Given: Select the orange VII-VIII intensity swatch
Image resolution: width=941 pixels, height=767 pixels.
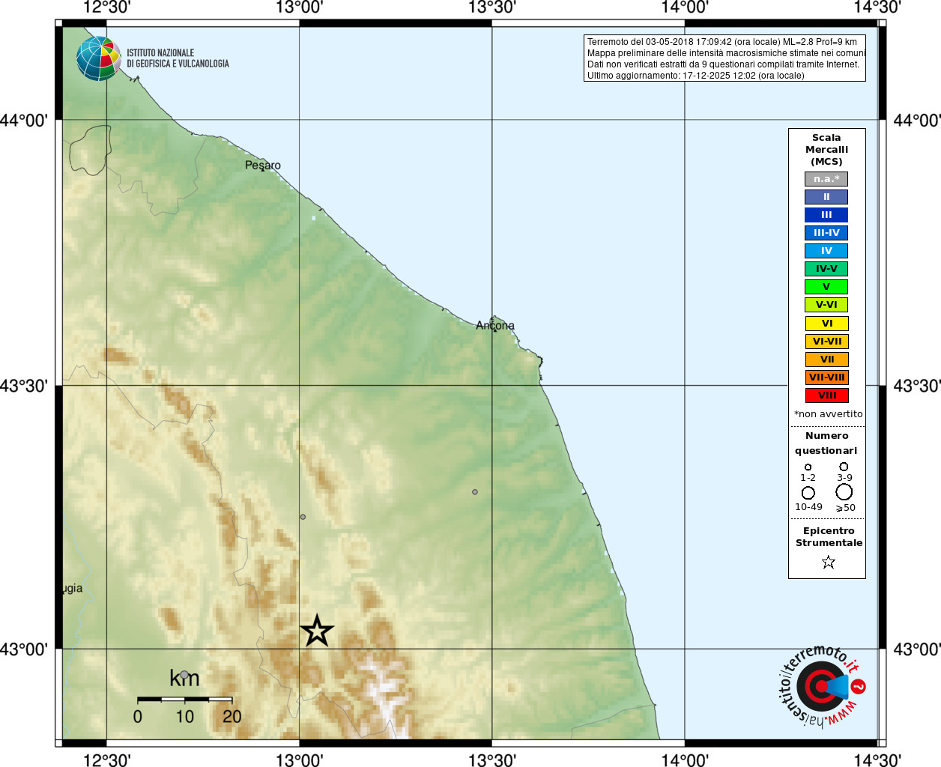Looking at the screenshot, I should click(826, 378).
